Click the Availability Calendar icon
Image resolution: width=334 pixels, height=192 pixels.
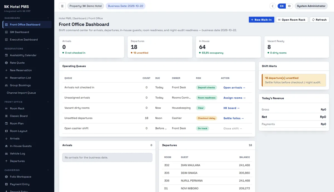(x=6, y=55)
